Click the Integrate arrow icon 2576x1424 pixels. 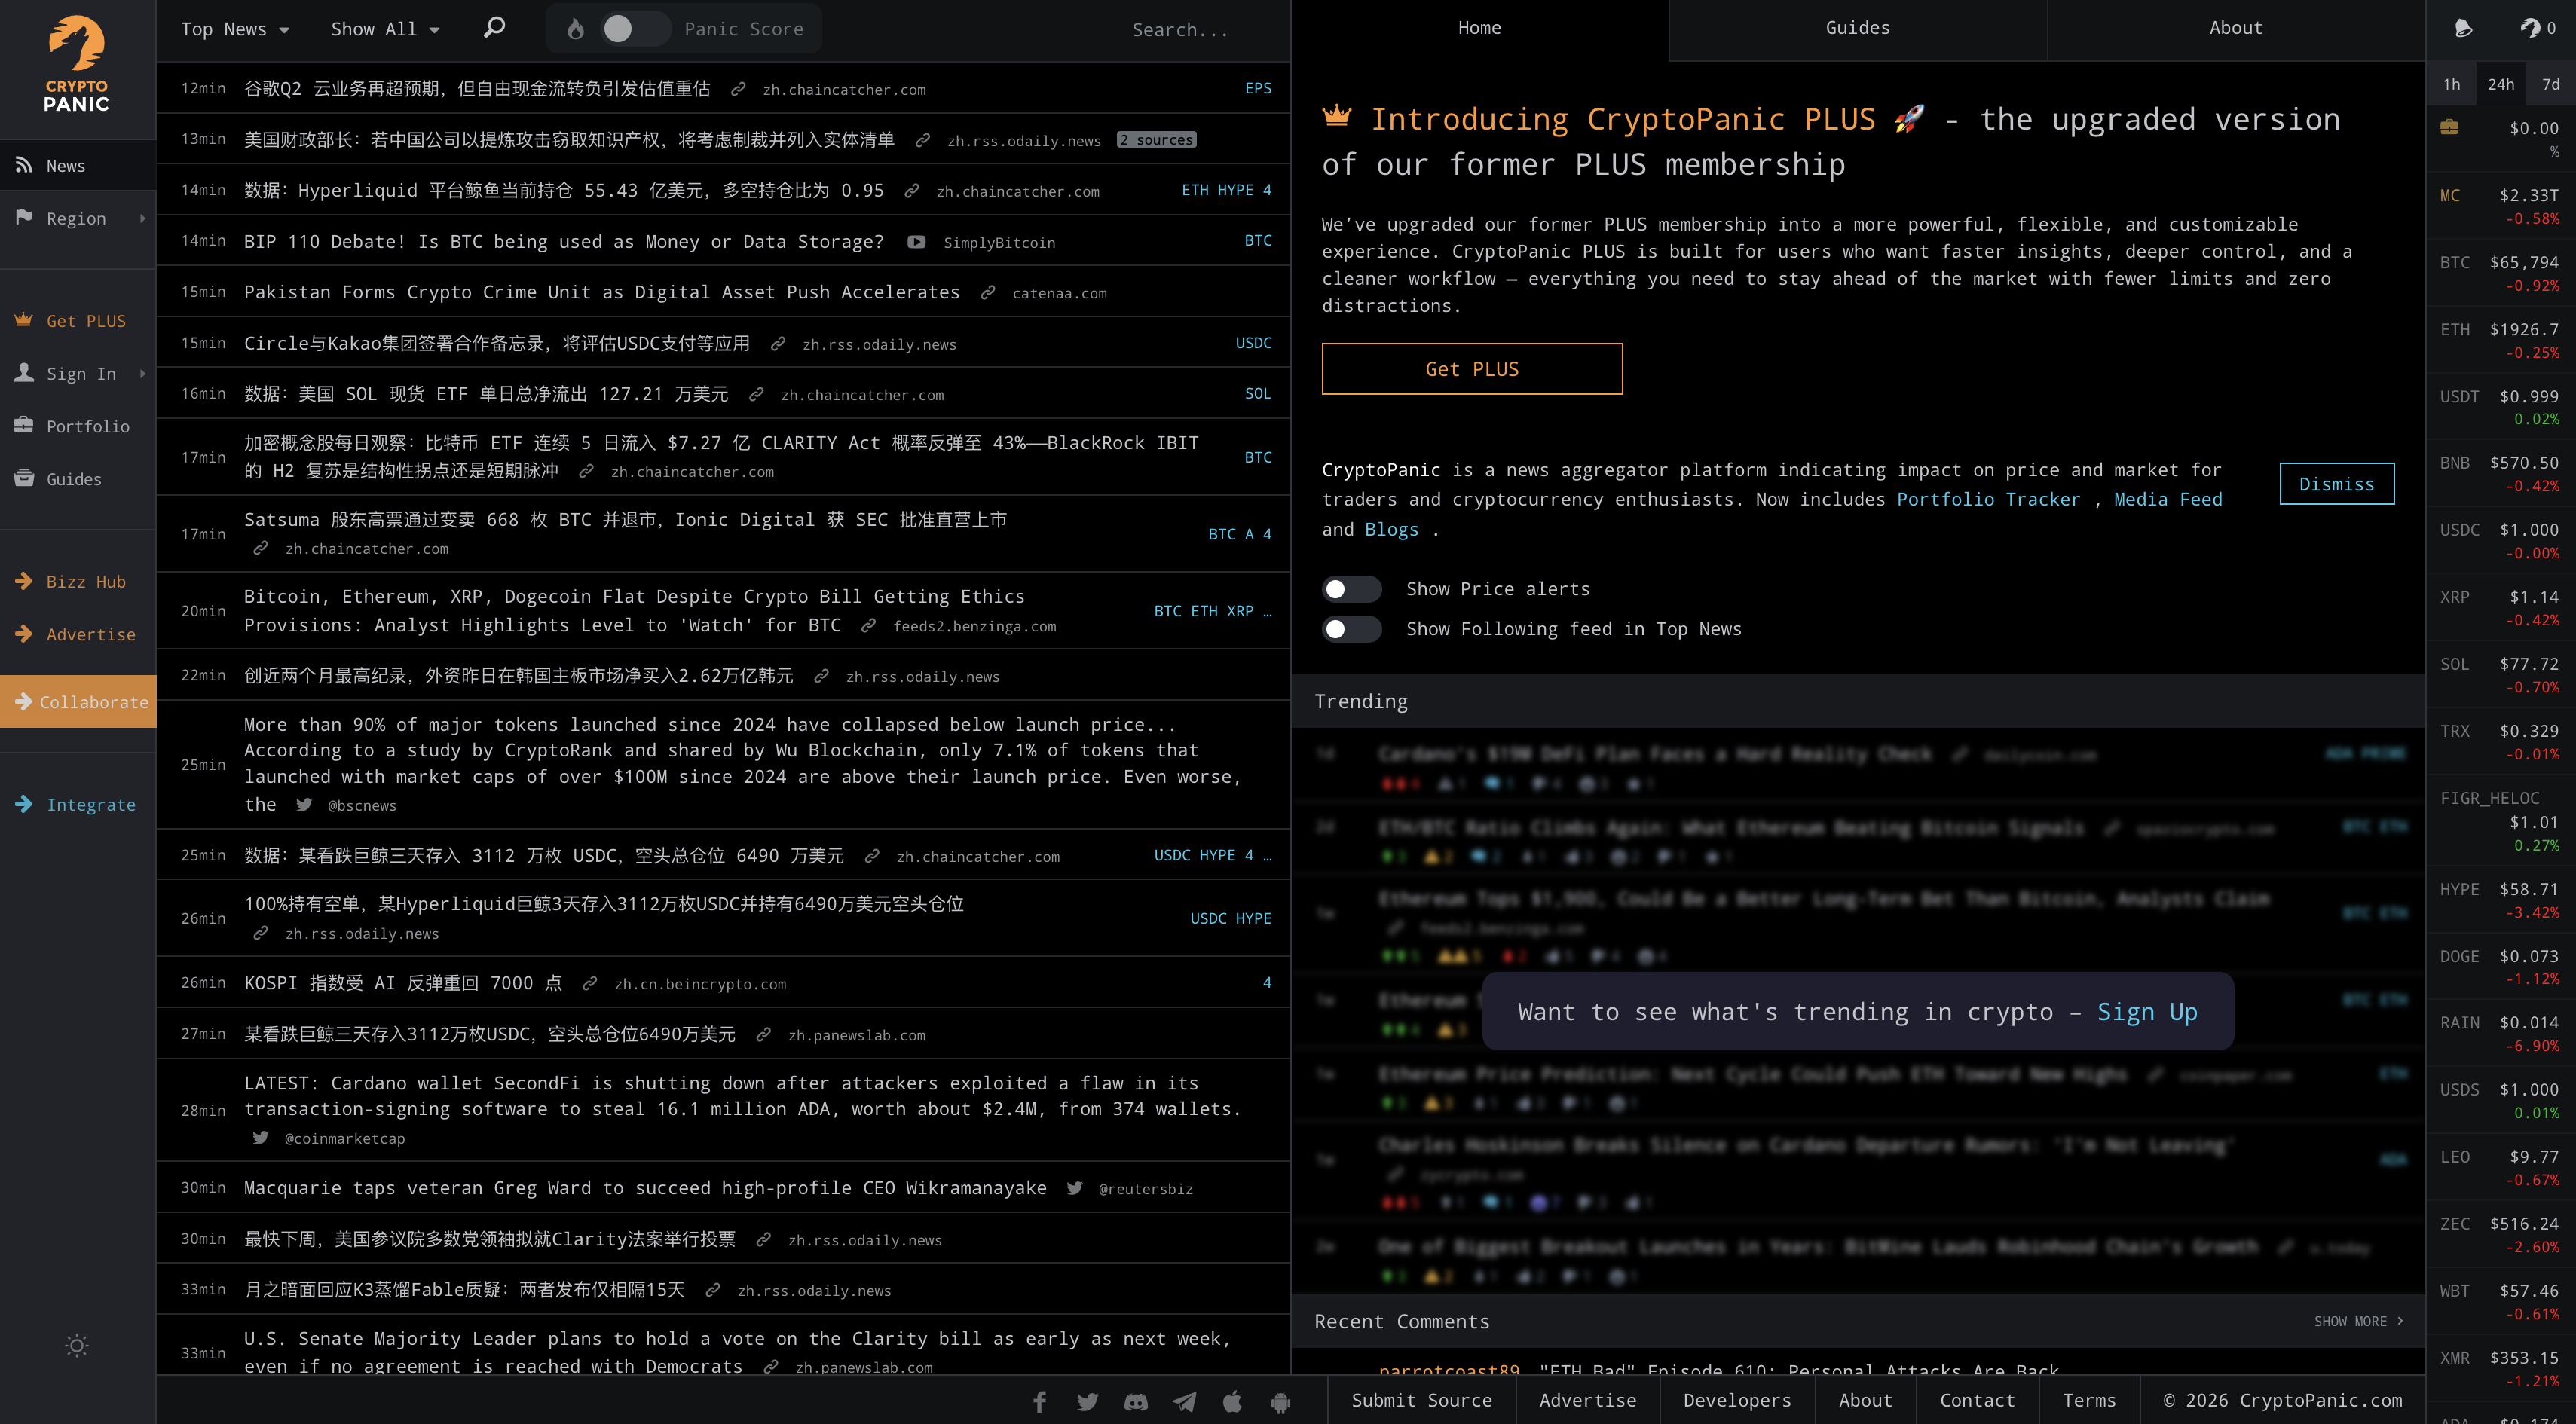pos(24,804)
